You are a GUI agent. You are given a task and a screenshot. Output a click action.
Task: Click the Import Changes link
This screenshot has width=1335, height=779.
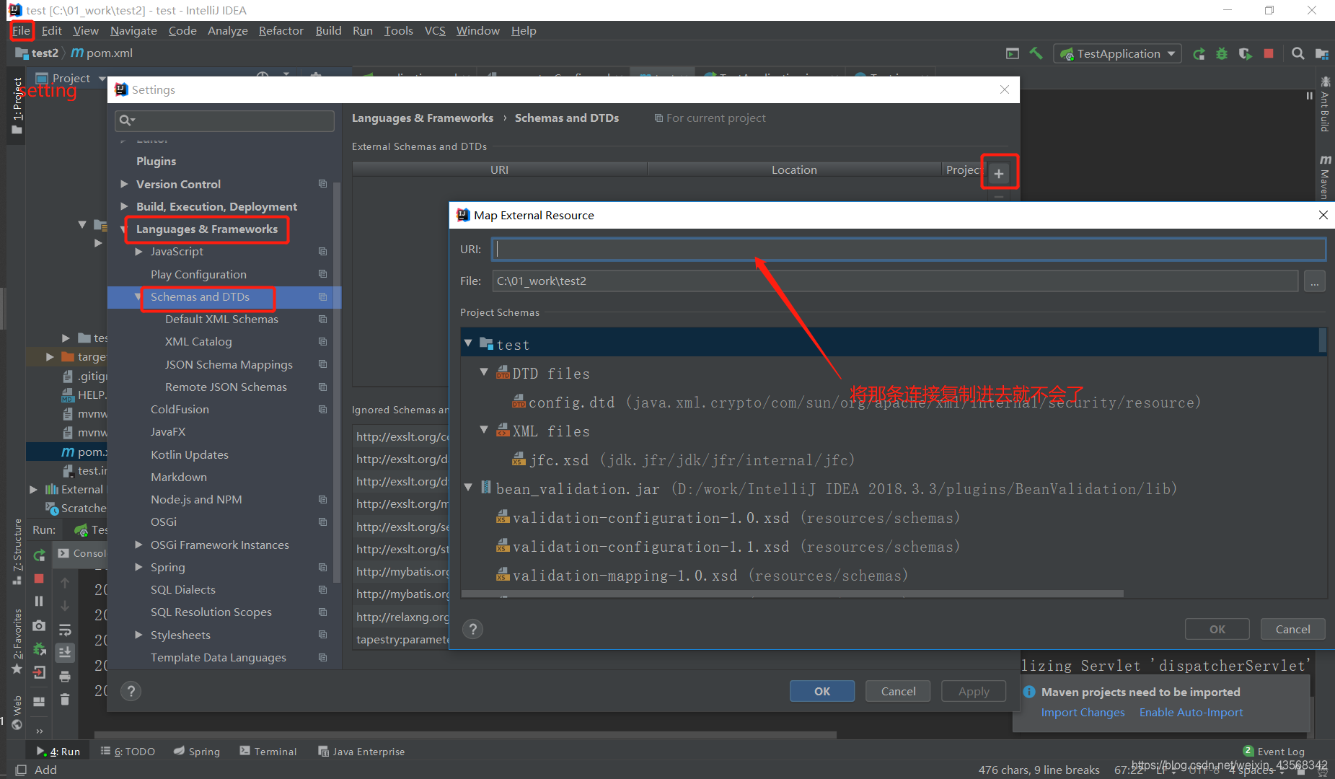click(x=1083, y=712)
